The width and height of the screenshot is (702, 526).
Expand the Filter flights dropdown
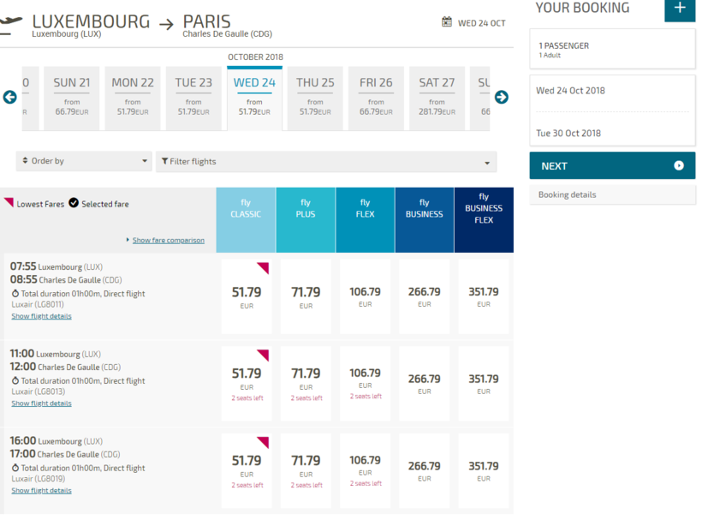325,161
